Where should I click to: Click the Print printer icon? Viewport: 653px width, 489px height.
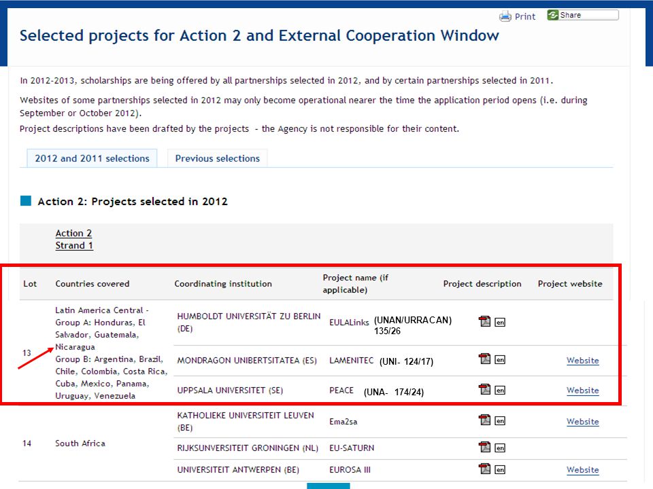coord(505,16)
